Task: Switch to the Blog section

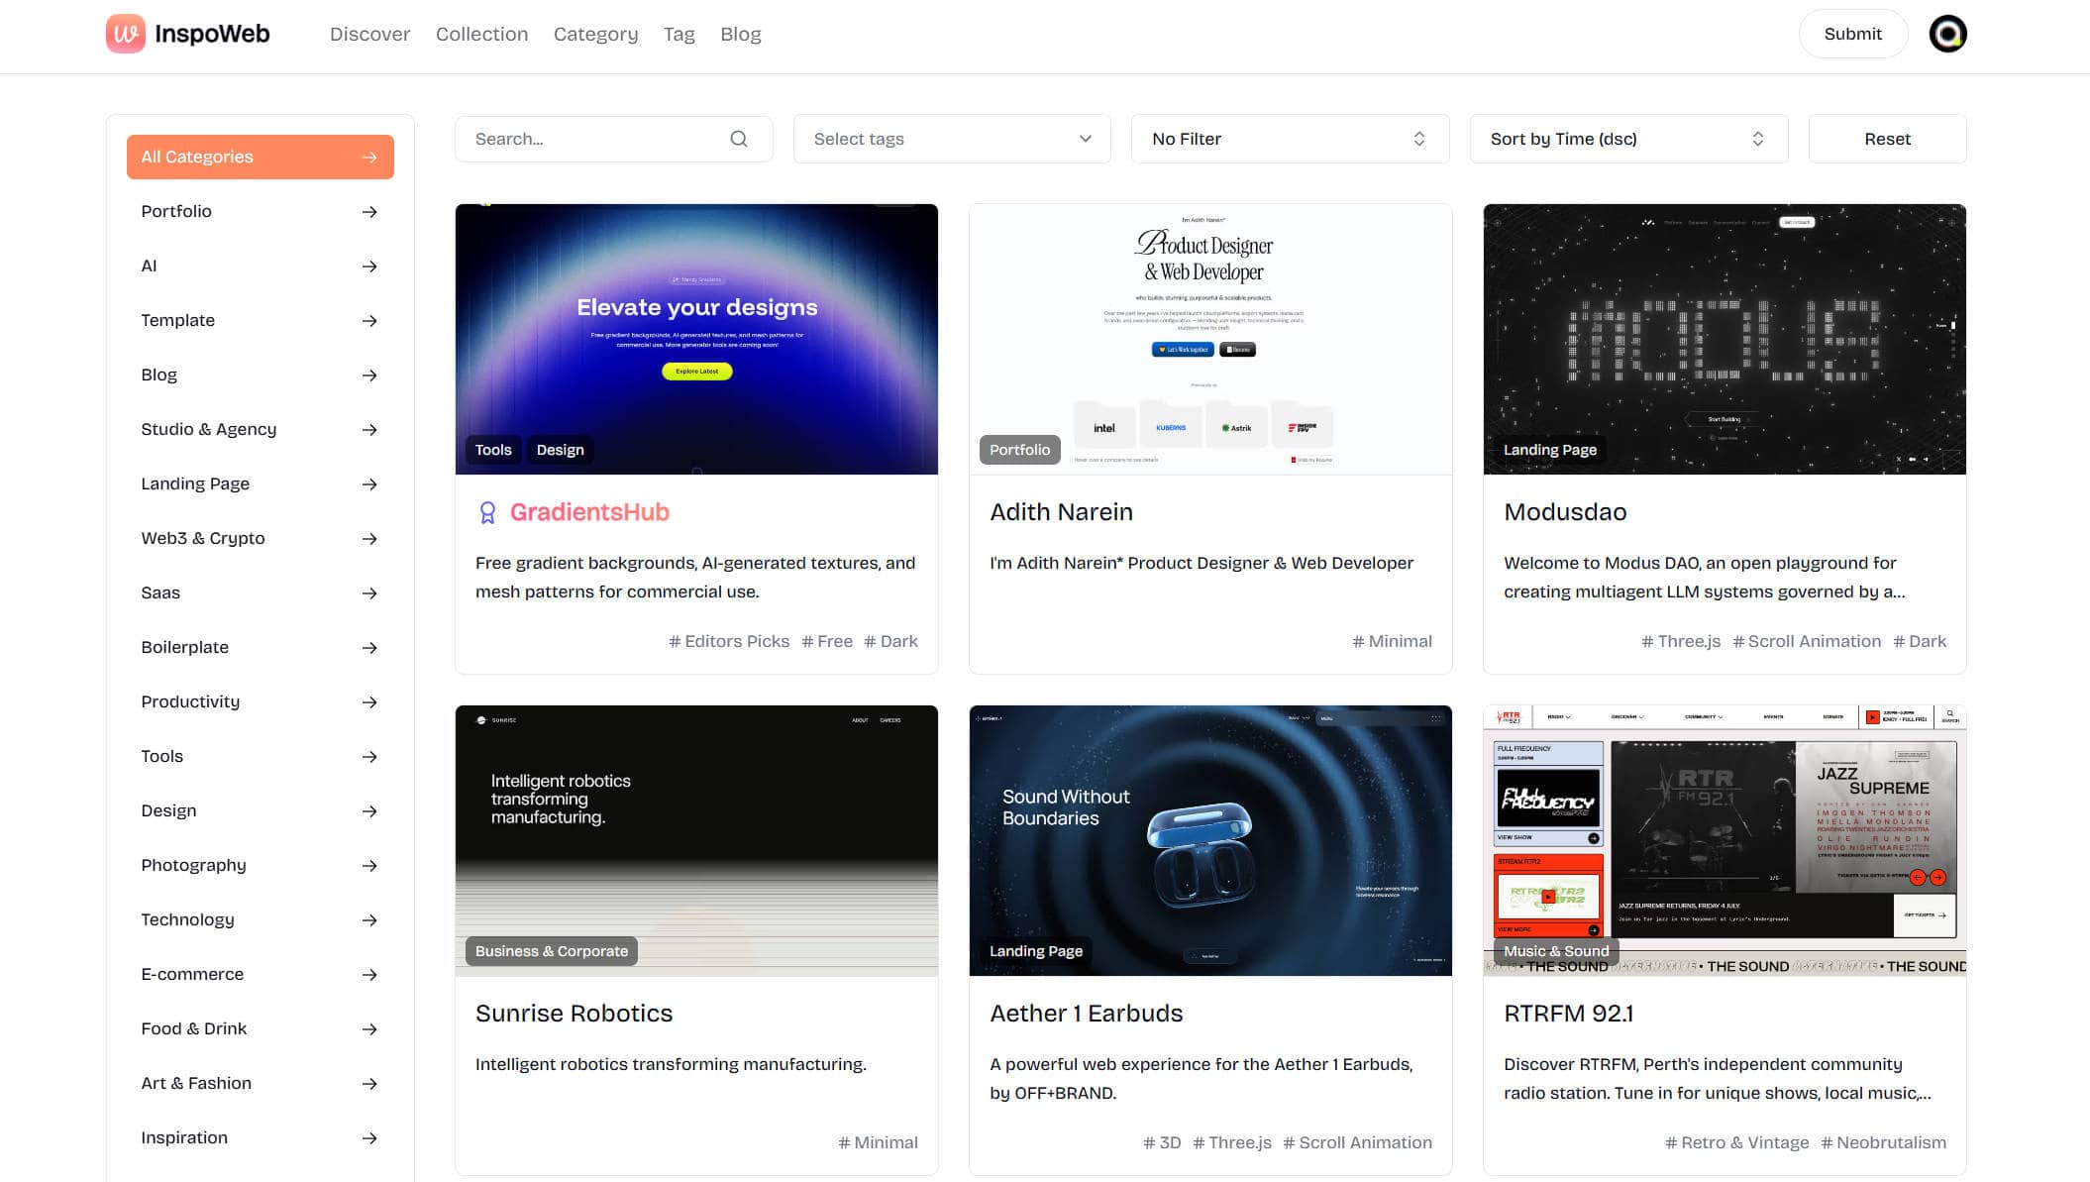Action: coord(741,34)
